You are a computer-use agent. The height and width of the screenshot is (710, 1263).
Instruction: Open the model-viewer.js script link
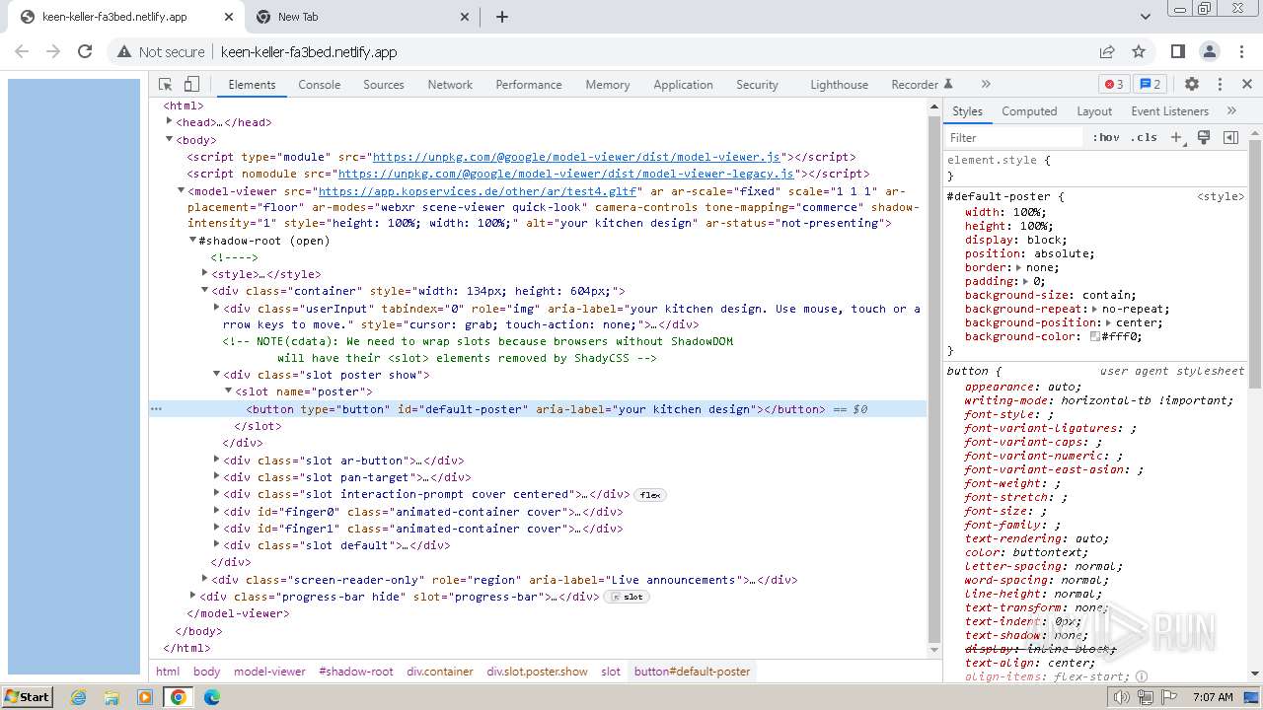coord(576,157)
